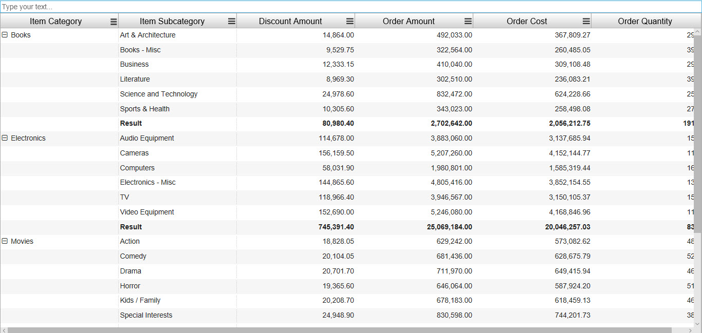Click the Discount Amount header label

tap(290, 22)
